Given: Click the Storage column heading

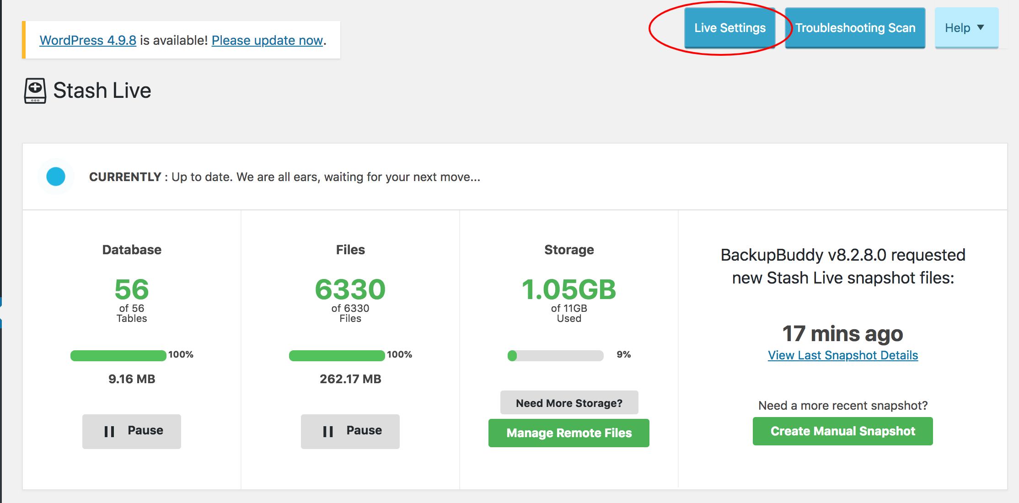Looking at the screenshot, I should (569, 250).
